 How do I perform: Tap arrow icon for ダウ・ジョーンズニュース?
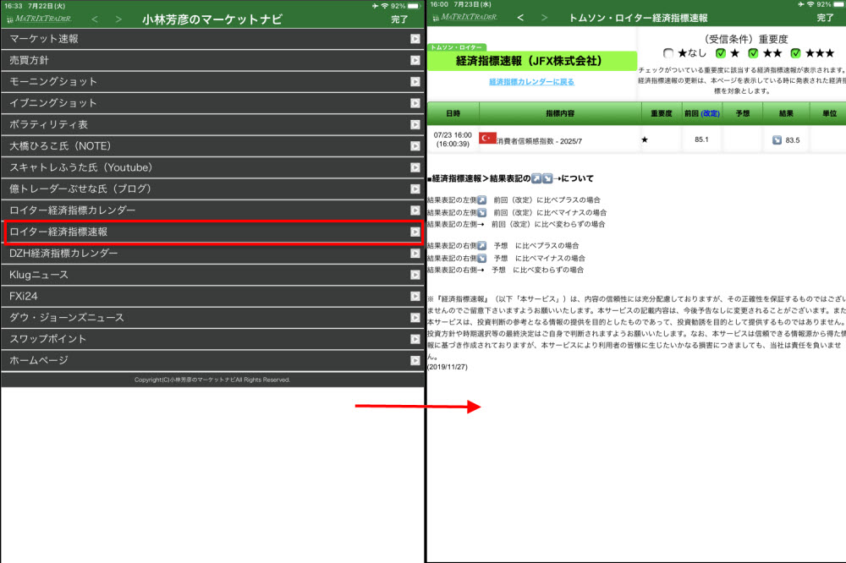415,318
